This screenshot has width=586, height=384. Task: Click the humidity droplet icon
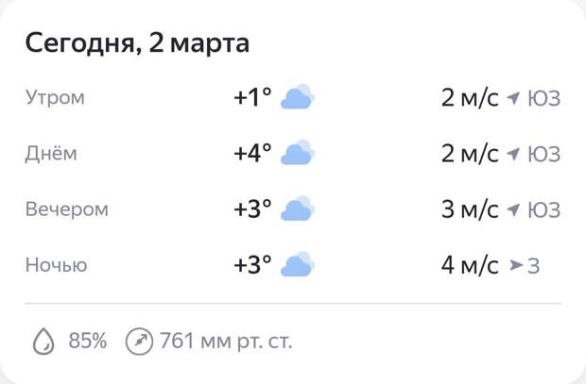tap(43, 341)
